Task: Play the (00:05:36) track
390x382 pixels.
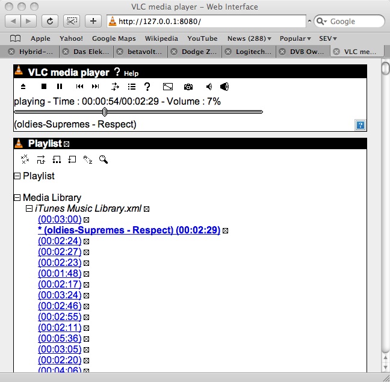Action: tap(60, 339)
